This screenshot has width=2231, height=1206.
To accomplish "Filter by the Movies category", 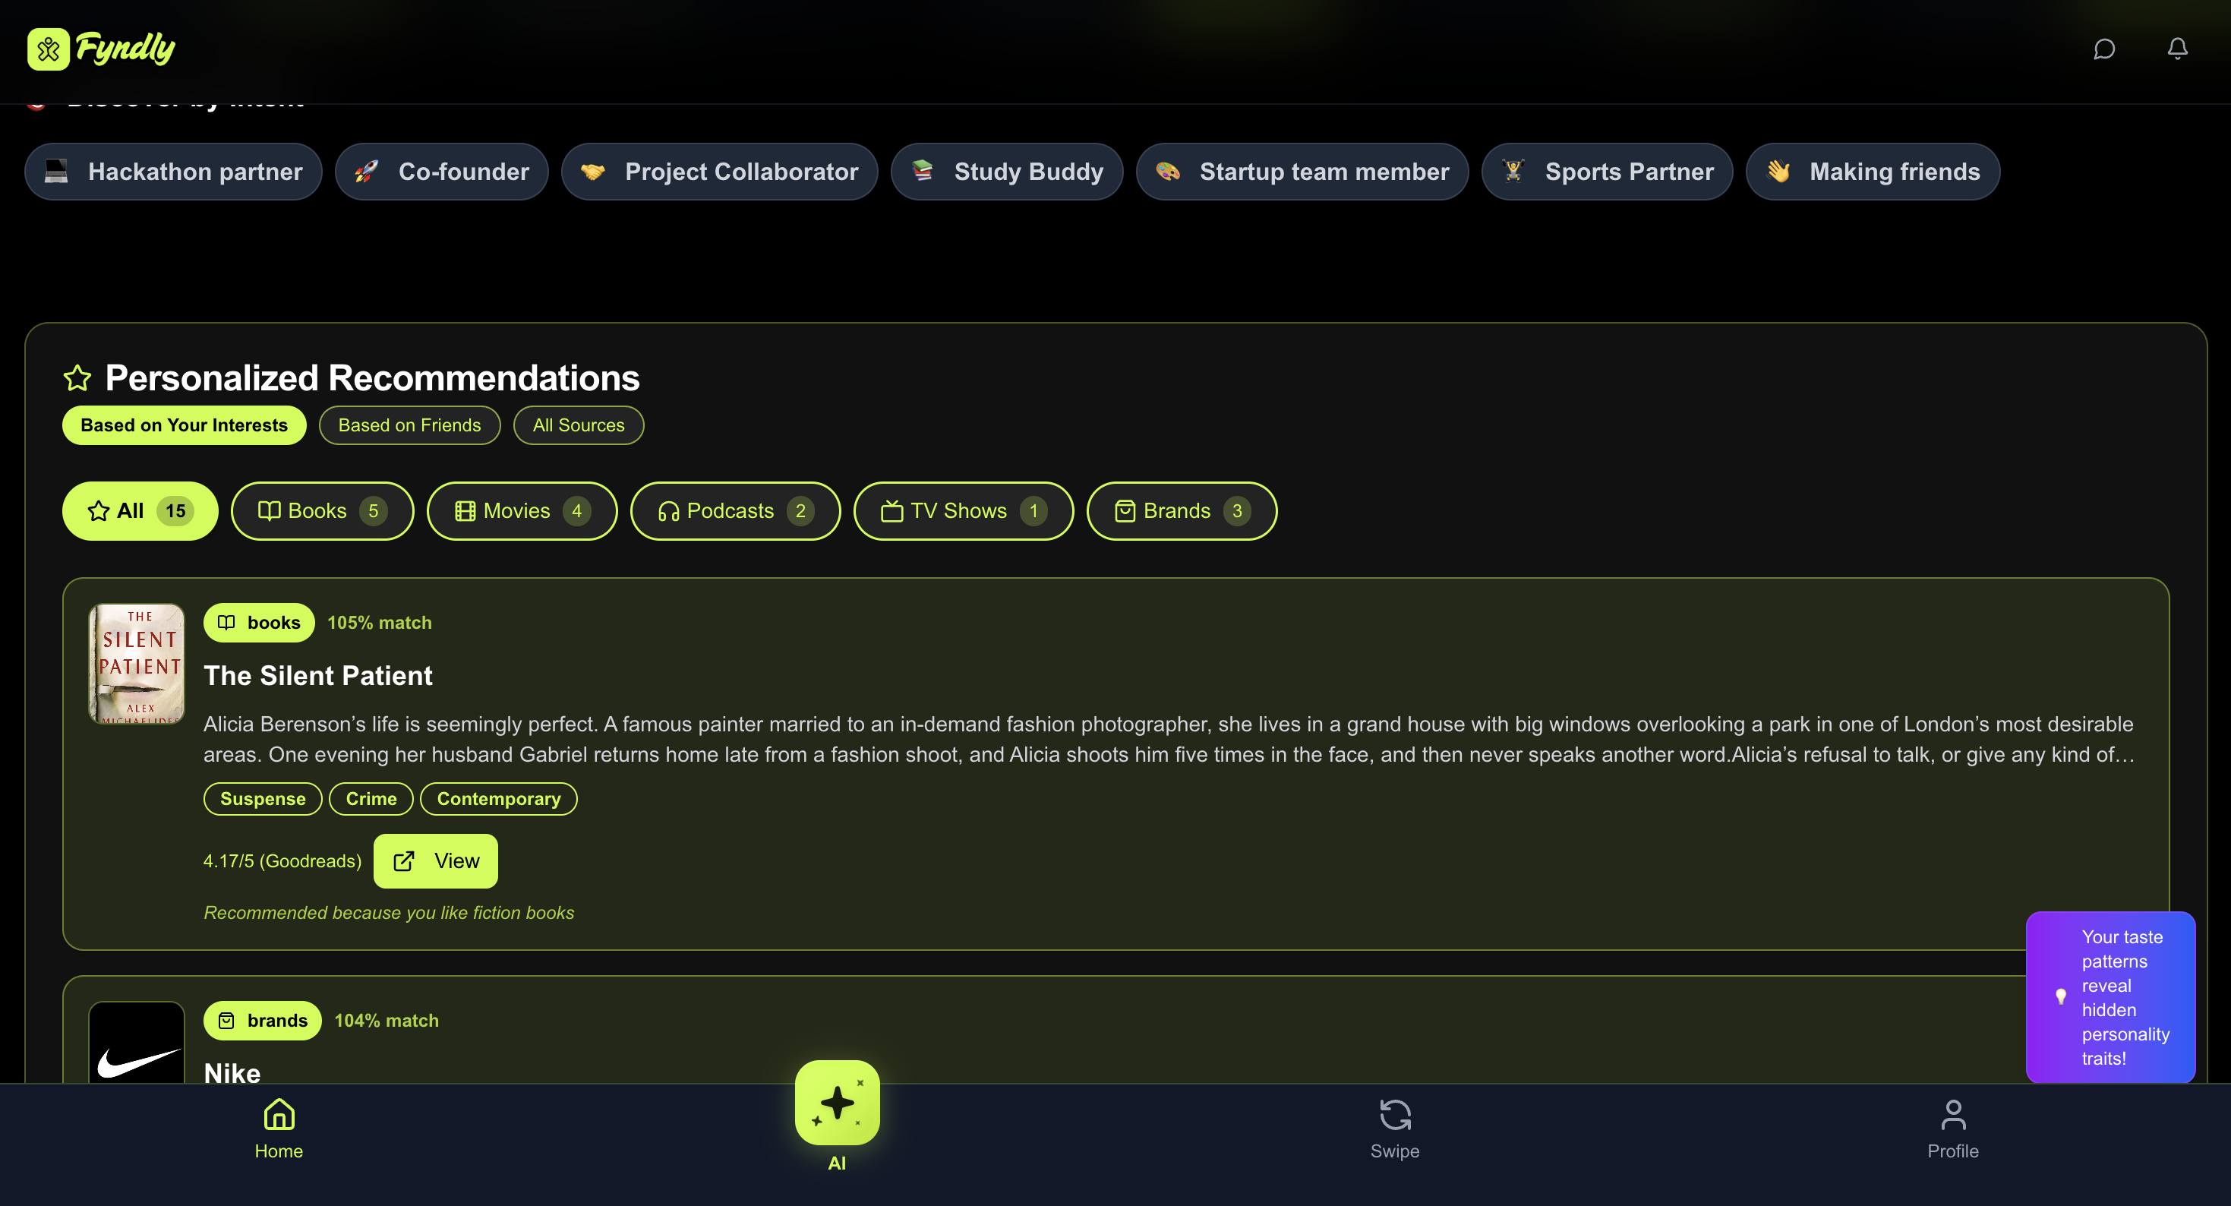I will 522,511.
